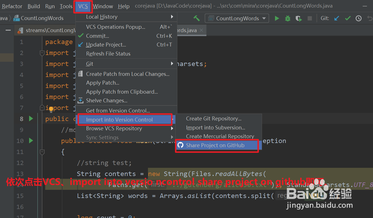The height and width of the screenshot is (218, 373).
Task: Choose Create Git Repository
Action: [219, 119]
